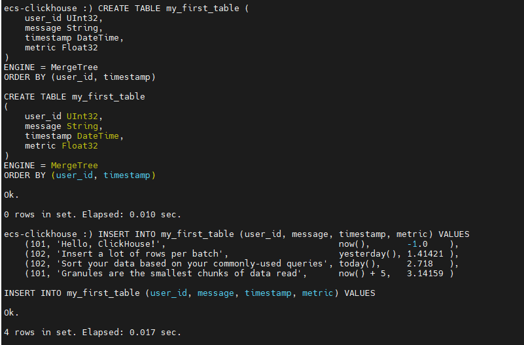Image resolution: width=524 pixels, height=345 pixels.
Task: Click the yellow MergeTree engine name
Action: pyautogui.click(x=74, y=166)
